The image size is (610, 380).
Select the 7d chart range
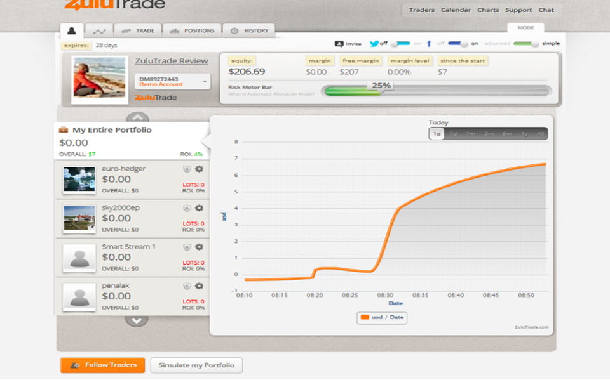(x=453, y=134)
